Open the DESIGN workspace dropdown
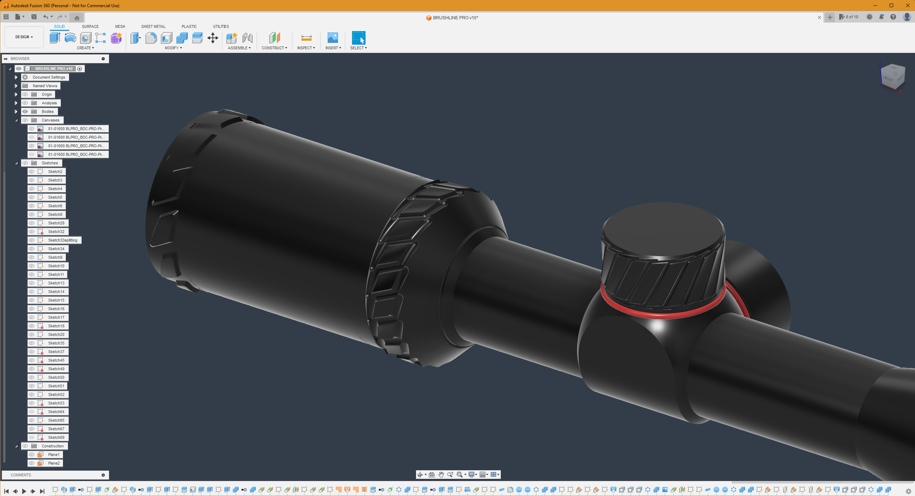The width and height of the screenshot is (915, 496). pos(24,37)
